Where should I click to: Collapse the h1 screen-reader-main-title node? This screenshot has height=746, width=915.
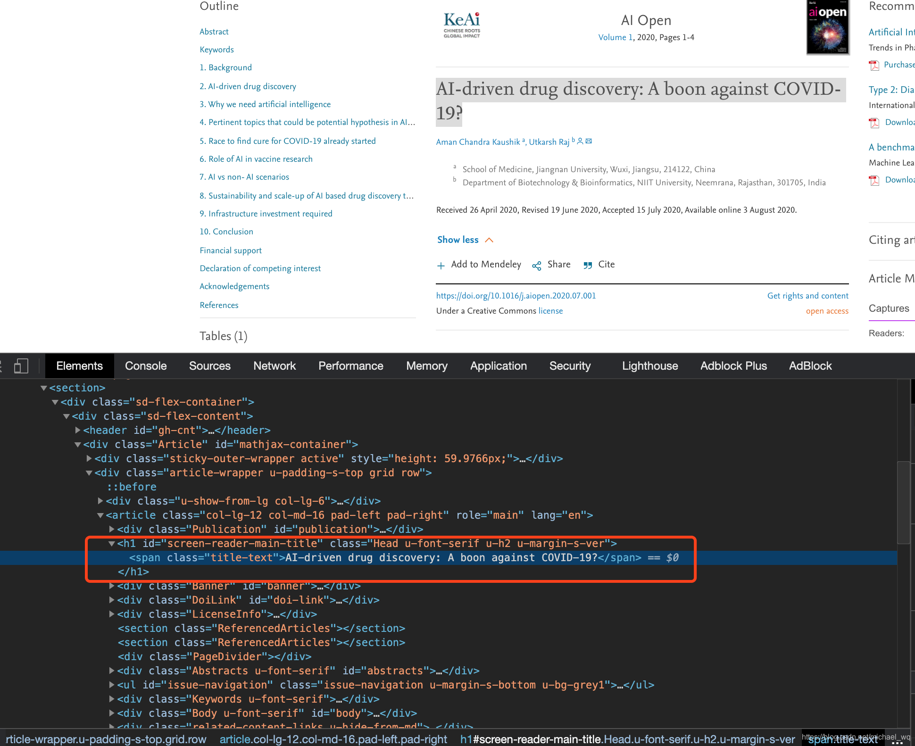[112, 544]
